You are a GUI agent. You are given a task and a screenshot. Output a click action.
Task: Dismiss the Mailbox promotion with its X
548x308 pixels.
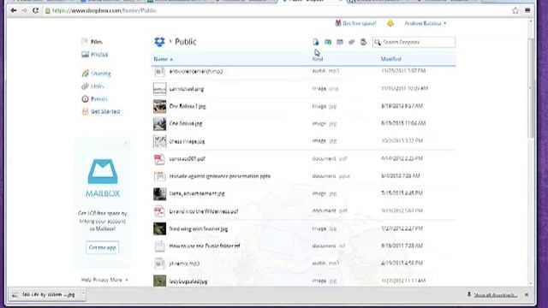[x=126, y=143]
